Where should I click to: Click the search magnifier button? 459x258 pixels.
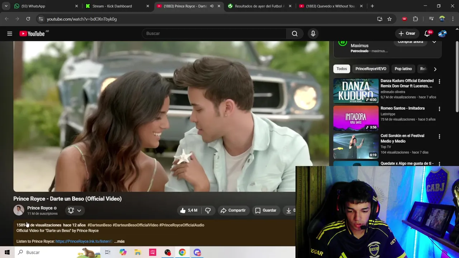pos(295,34)
